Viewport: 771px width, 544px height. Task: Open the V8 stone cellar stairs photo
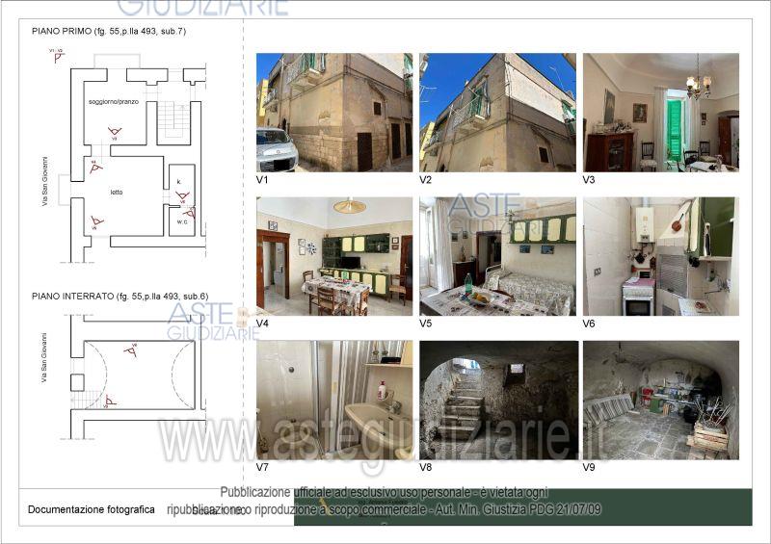click(498, 400)
